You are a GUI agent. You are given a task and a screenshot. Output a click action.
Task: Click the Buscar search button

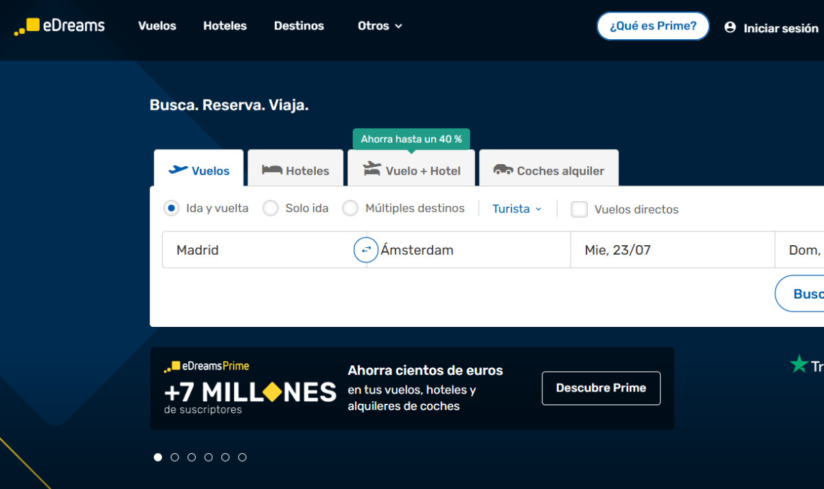(x=800, y=294)
